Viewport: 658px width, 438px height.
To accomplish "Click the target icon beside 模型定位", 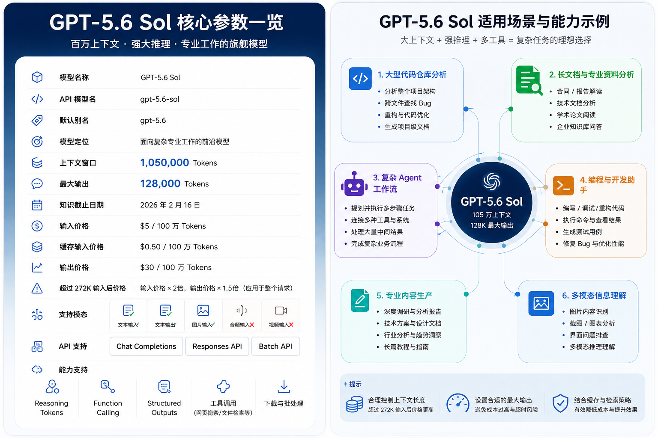I will [x=37, y=142].
